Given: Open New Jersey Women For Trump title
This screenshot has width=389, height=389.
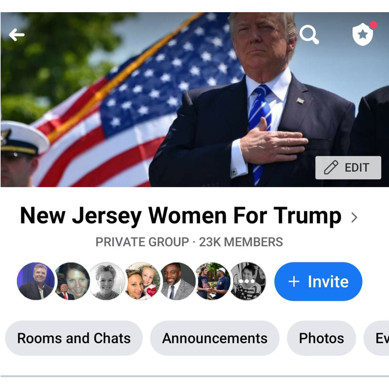Looking at the screenshot, I should point(181,215).
